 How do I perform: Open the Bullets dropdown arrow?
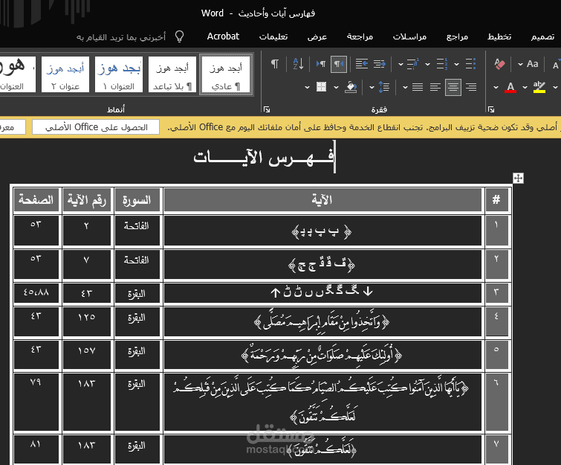tap(456, 65)
